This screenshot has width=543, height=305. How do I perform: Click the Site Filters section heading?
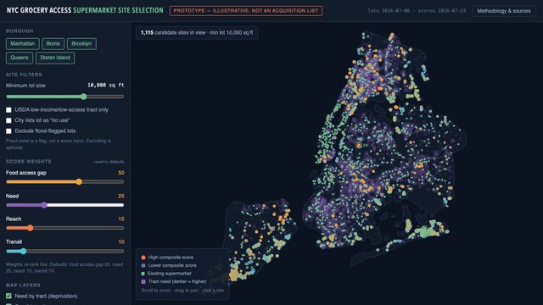point(24,75)
